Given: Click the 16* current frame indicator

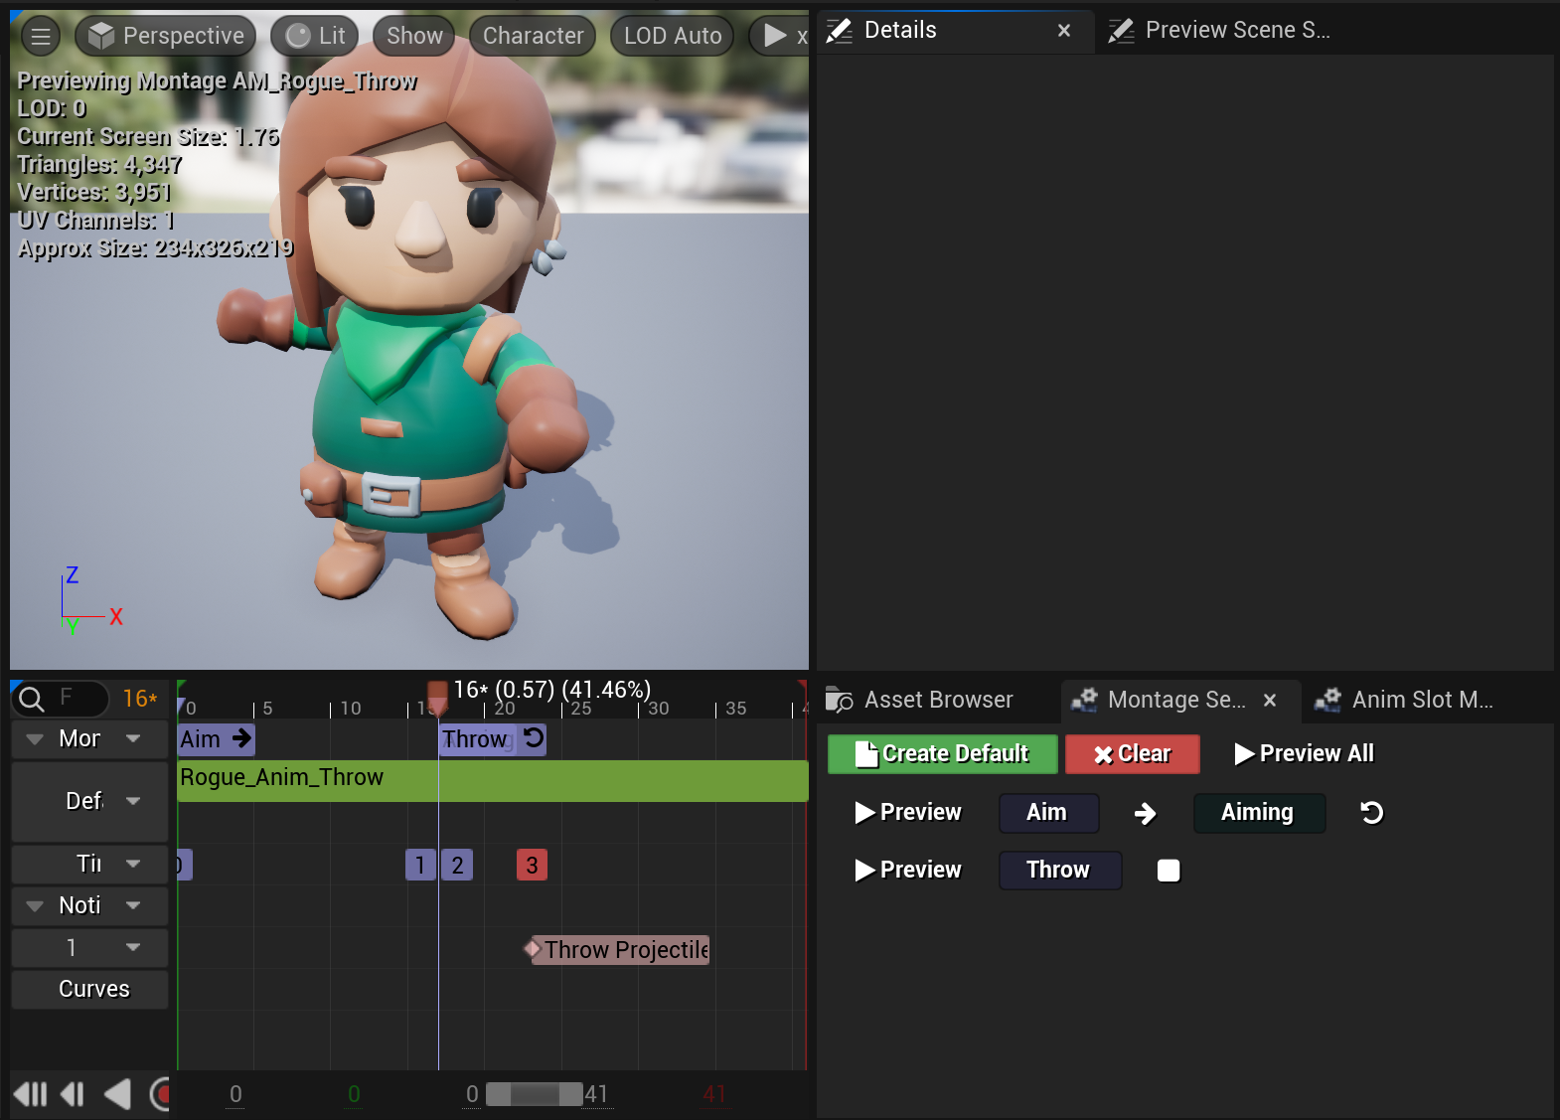Looking at the screenshot, I should (140, 699).
